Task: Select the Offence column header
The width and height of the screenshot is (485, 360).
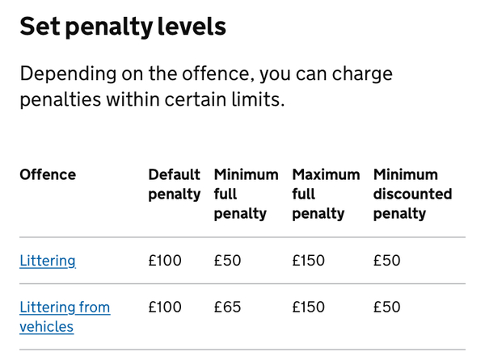Action: tap(48, 174)
